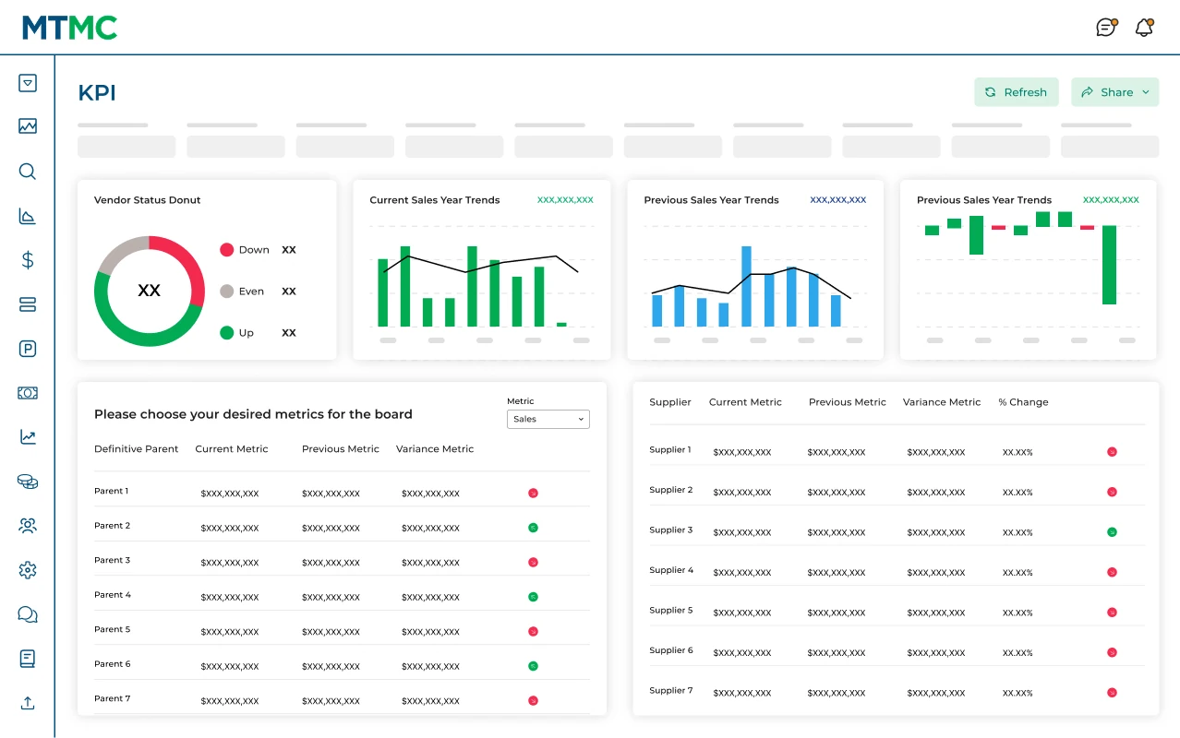Click the Refresh button

tap(1016, 92)
